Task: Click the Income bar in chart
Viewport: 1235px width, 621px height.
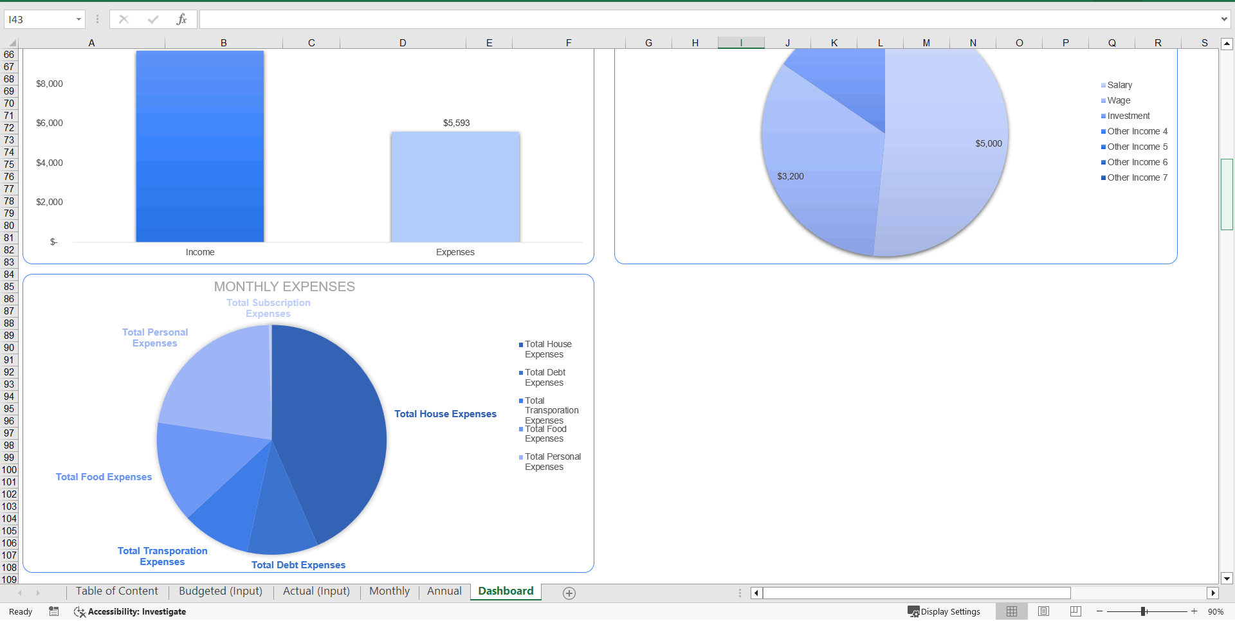Action: coord(200,146)
